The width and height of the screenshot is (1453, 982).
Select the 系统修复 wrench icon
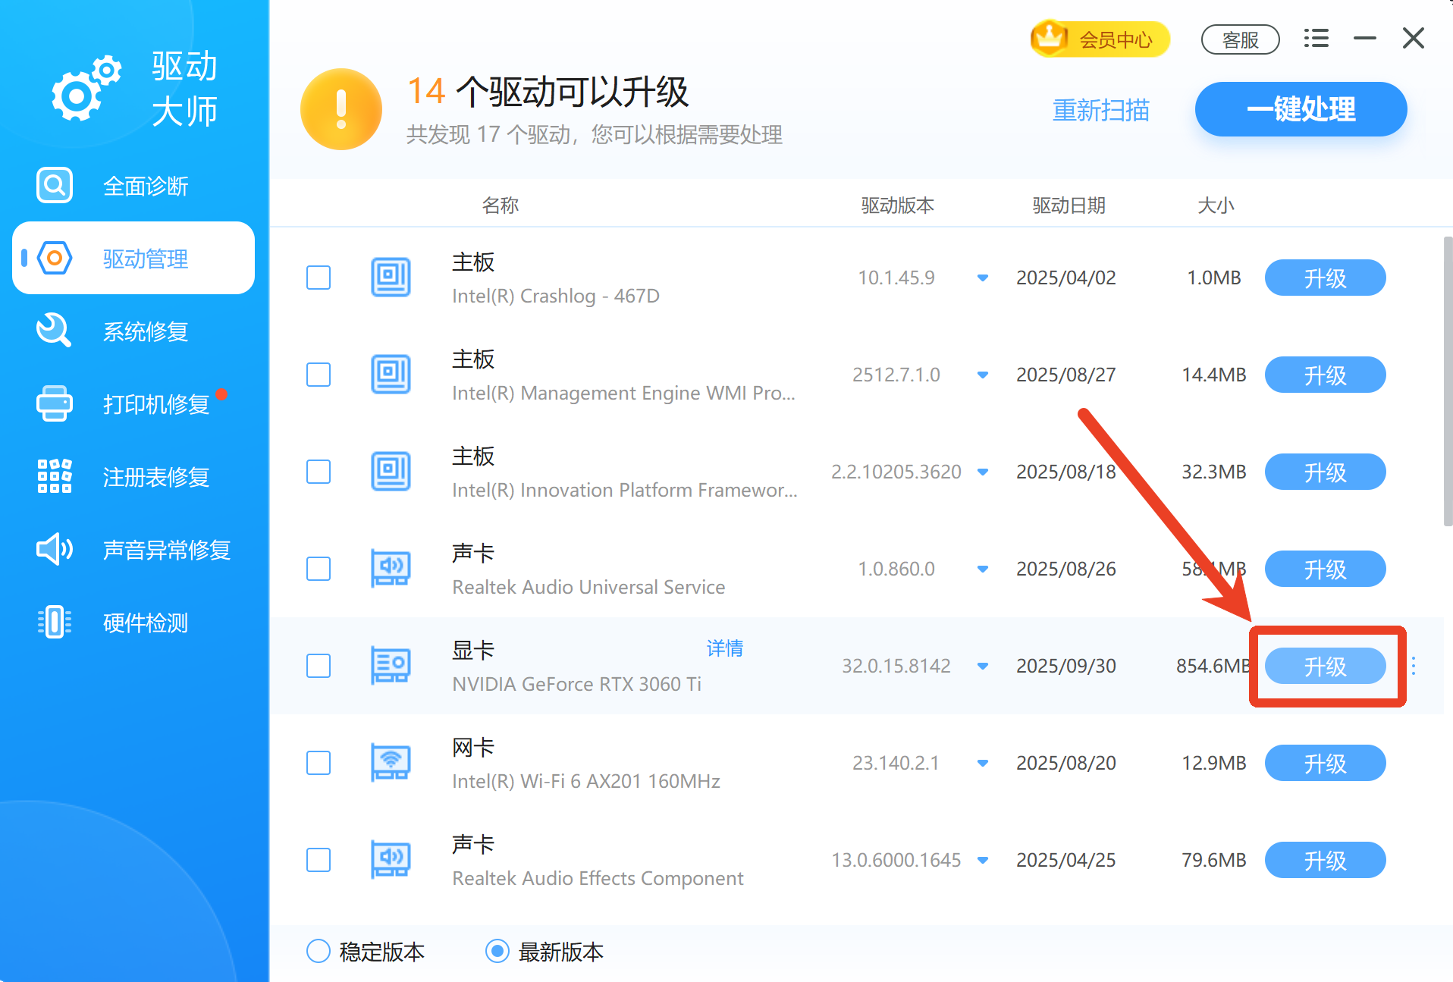coord(53,331)
